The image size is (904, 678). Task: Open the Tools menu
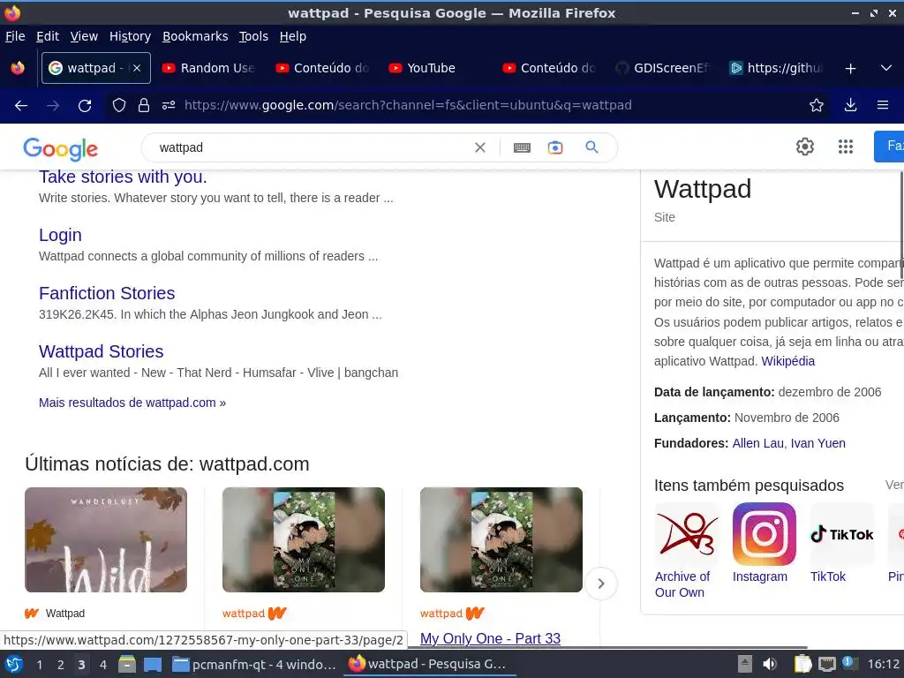[253, 36]
